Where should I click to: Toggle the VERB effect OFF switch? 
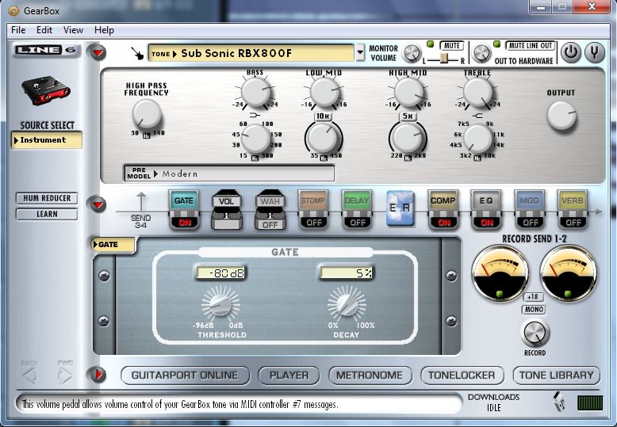573,223
